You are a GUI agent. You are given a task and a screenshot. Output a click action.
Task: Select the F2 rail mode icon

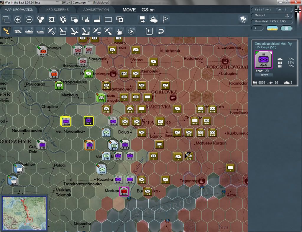(18, 31)
